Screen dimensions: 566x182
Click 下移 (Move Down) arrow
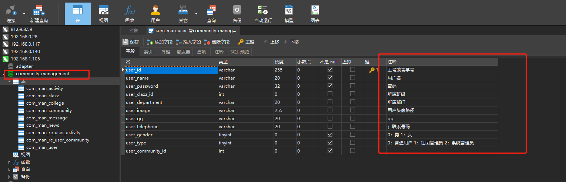click(x=291, y=42)
